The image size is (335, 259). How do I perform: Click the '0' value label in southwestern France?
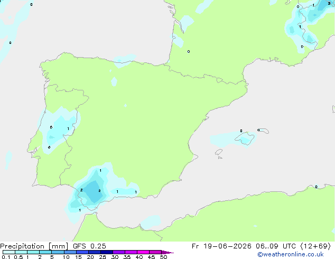189,51
